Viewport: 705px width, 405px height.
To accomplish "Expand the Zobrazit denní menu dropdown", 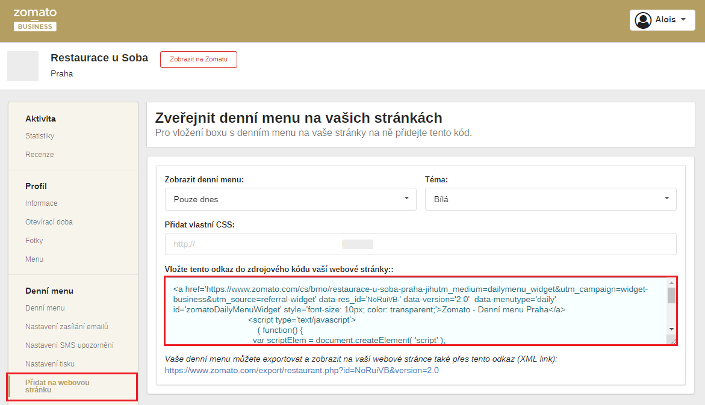I will tap(290, 199).
